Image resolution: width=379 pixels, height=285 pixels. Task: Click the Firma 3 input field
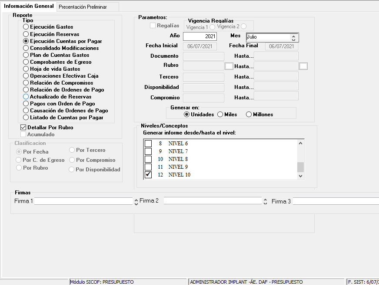pyautogui.click(x=335, y=201)
